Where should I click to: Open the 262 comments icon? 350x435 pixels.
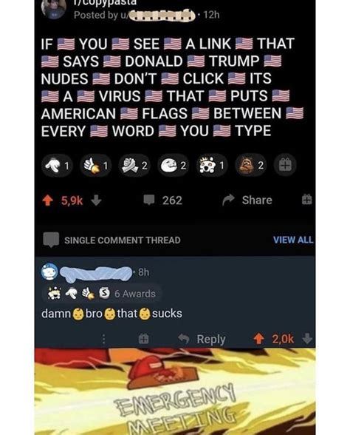[x=149, y=200]
